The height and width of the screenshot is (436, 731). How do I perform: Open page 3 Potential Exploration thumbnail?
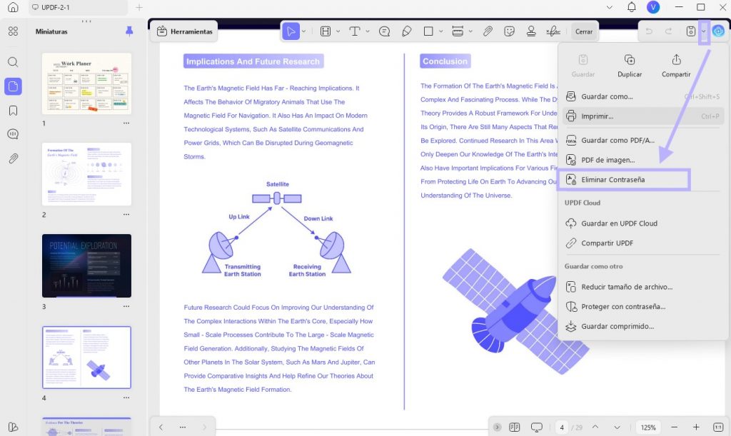(86, 265)
